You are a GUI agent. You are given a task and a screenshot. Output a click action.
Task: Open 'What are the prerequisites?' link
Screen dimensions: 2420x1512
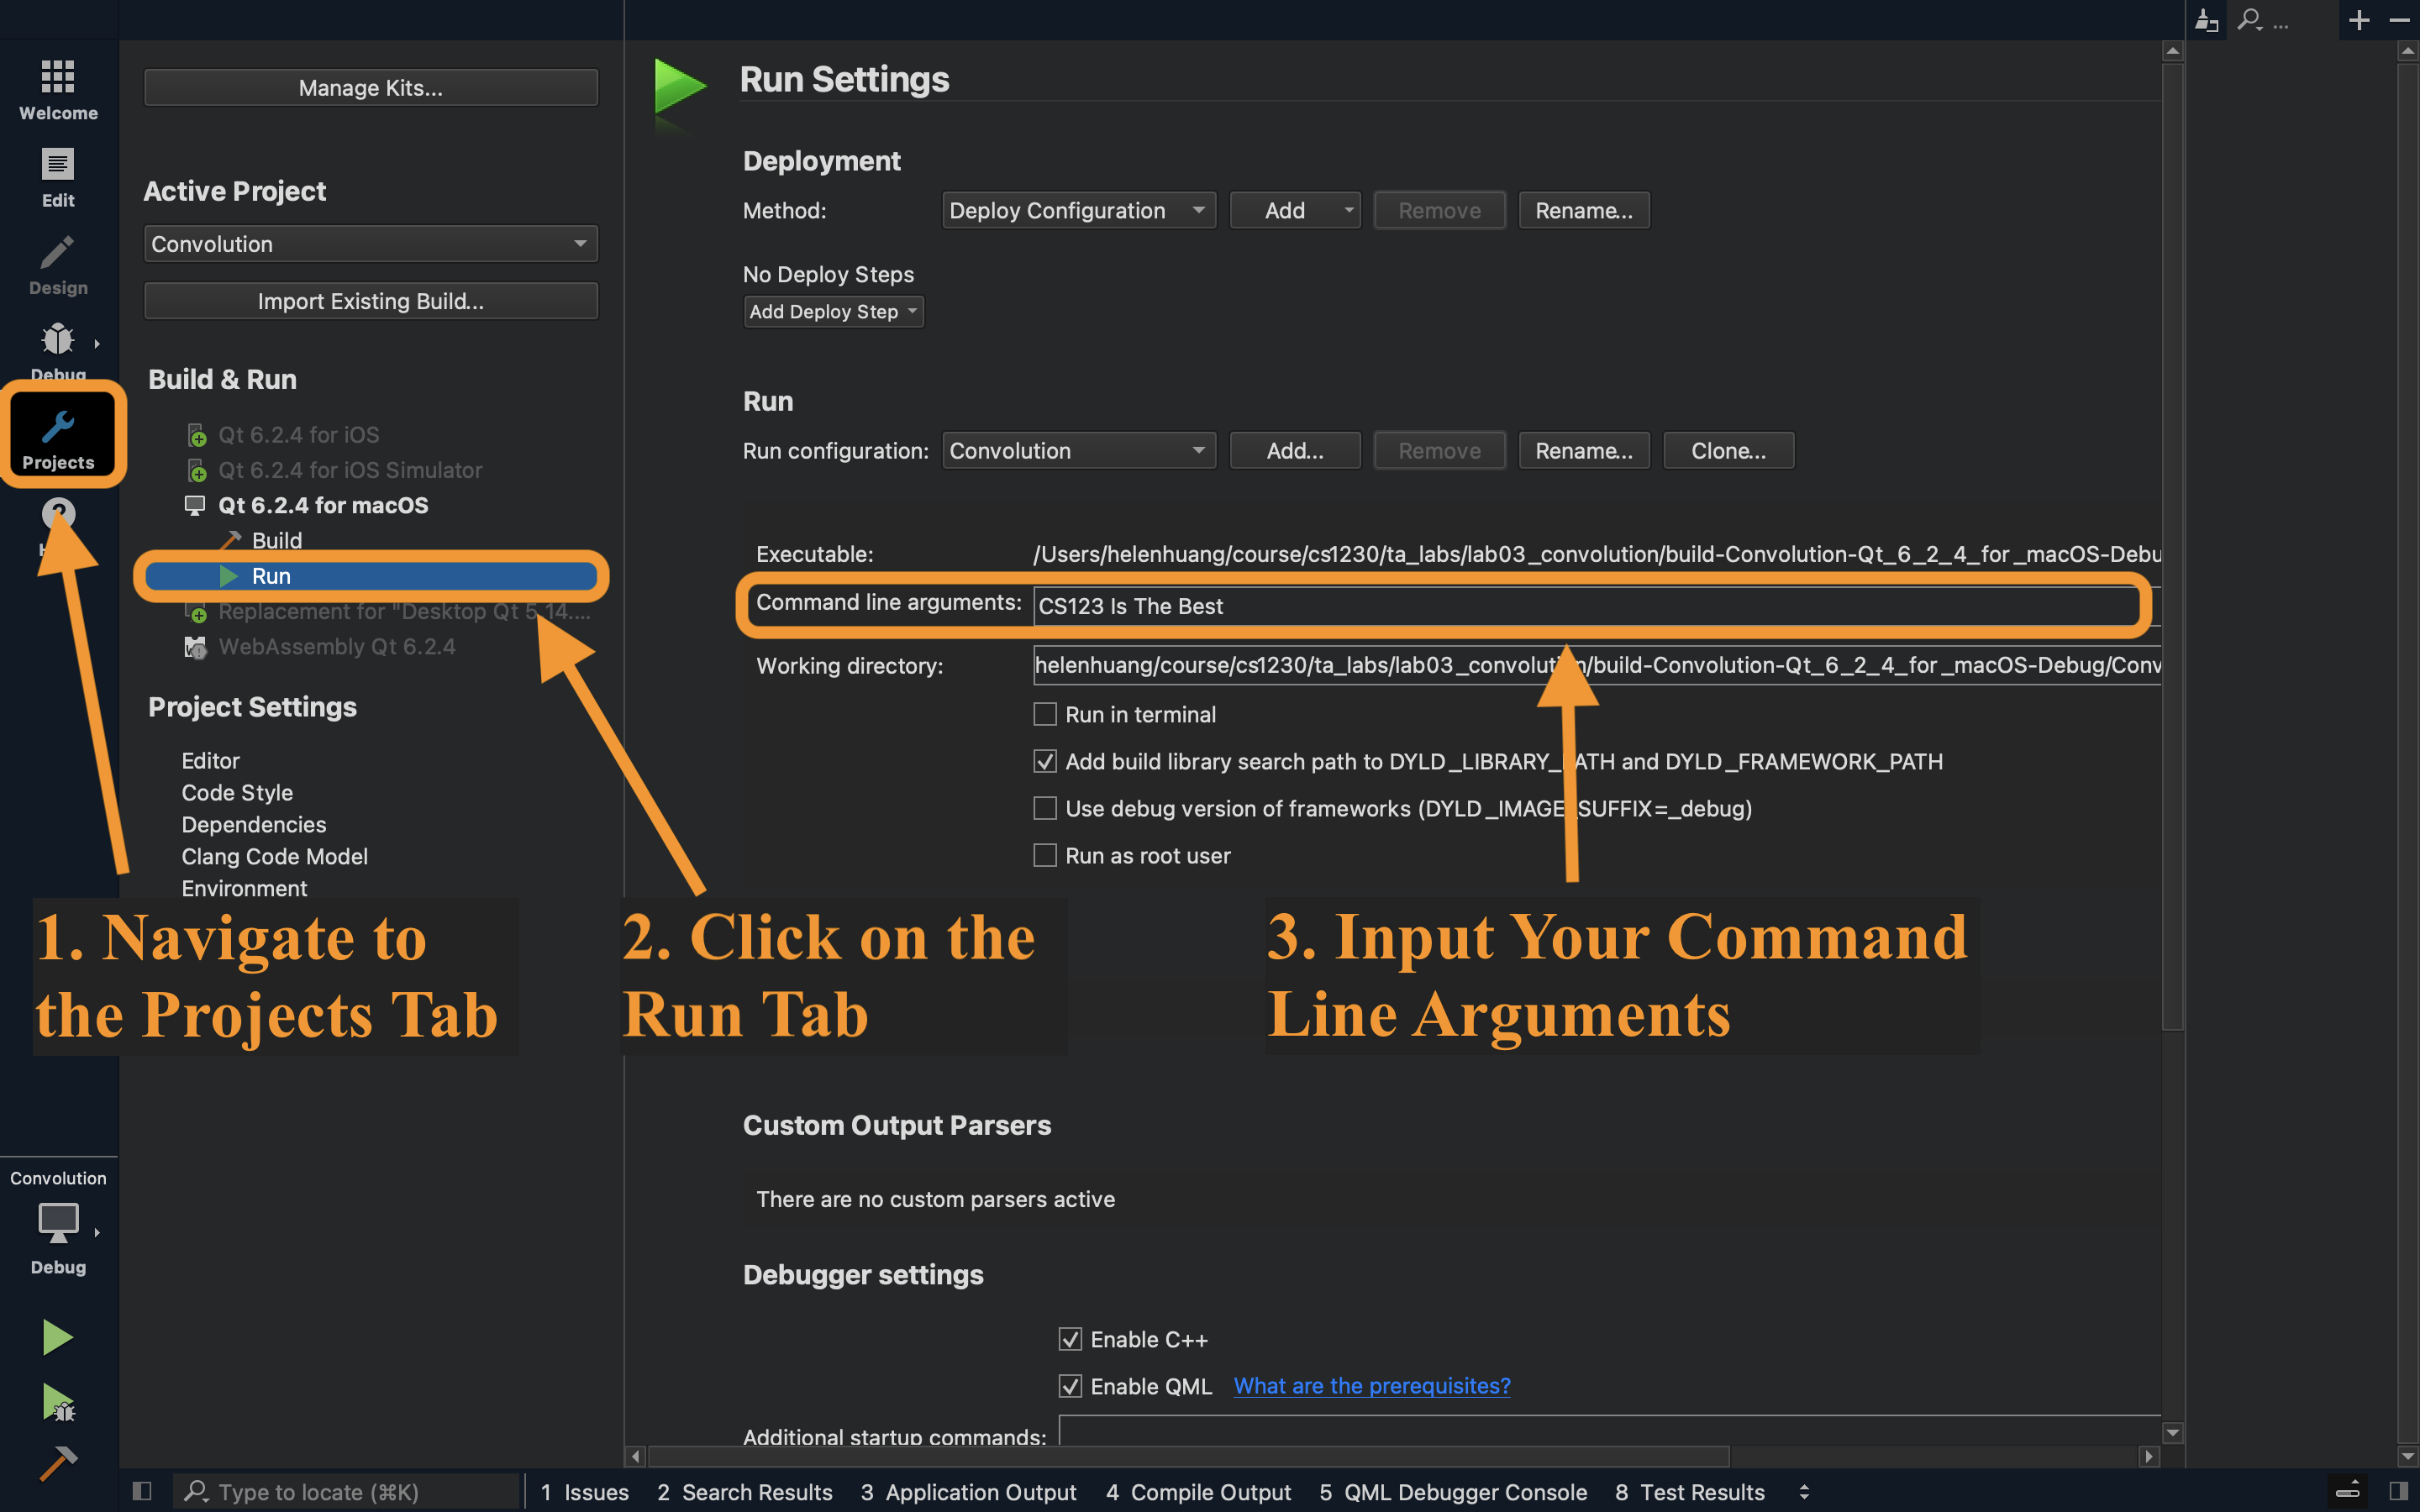click(x=1372, y=1386)
